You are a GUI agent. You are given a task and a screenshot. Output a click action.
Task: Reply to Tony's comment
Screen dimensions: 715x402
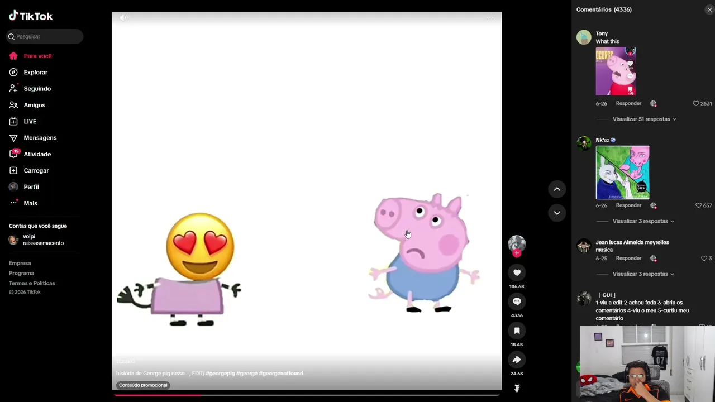(628, 103)
